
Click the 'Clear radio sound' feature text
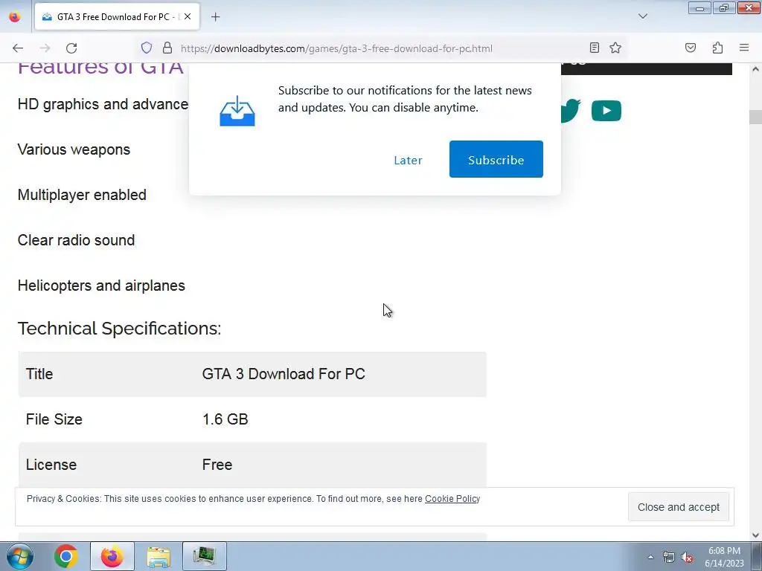[x=76, y=240]
